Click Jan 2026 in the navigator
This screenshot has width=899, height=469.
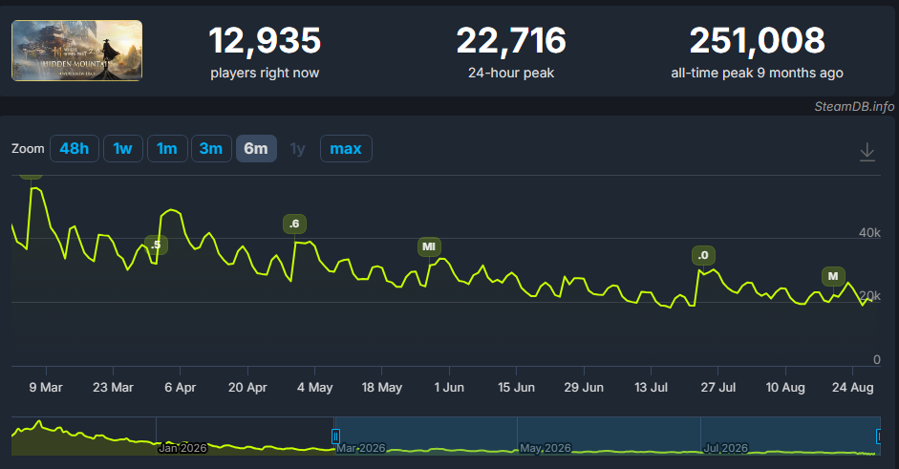coord(182,448)
